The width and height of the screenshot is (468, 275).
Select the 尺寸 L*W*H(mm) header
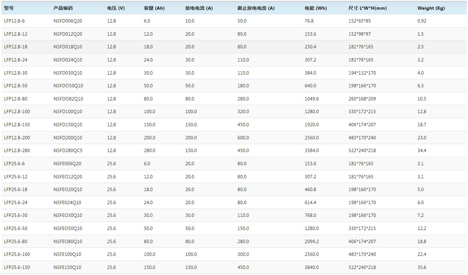367,8
